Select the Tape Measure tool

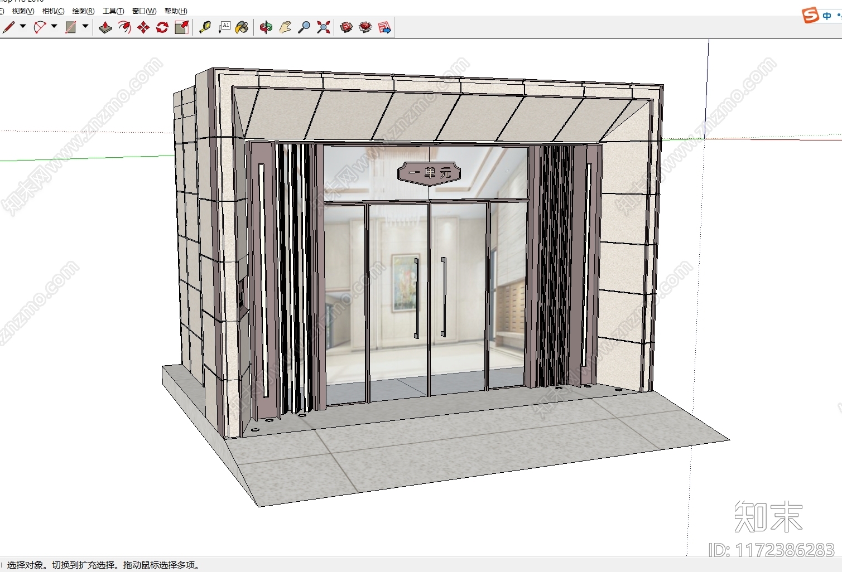click(205, 27)
